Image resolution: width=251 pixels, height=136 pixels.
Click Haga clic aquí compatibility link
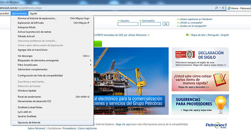coord(123,124)
